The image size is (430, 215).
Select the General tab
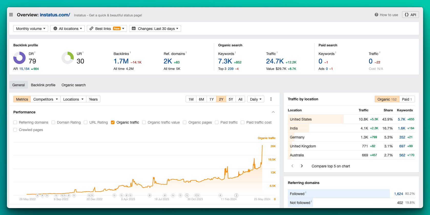[x=18, y=85]
